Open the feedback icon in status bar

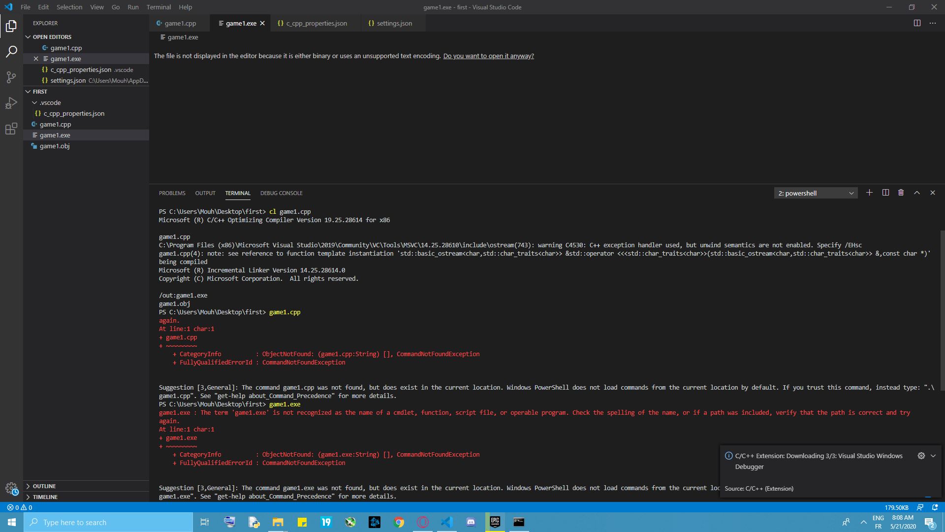point(920,507)
